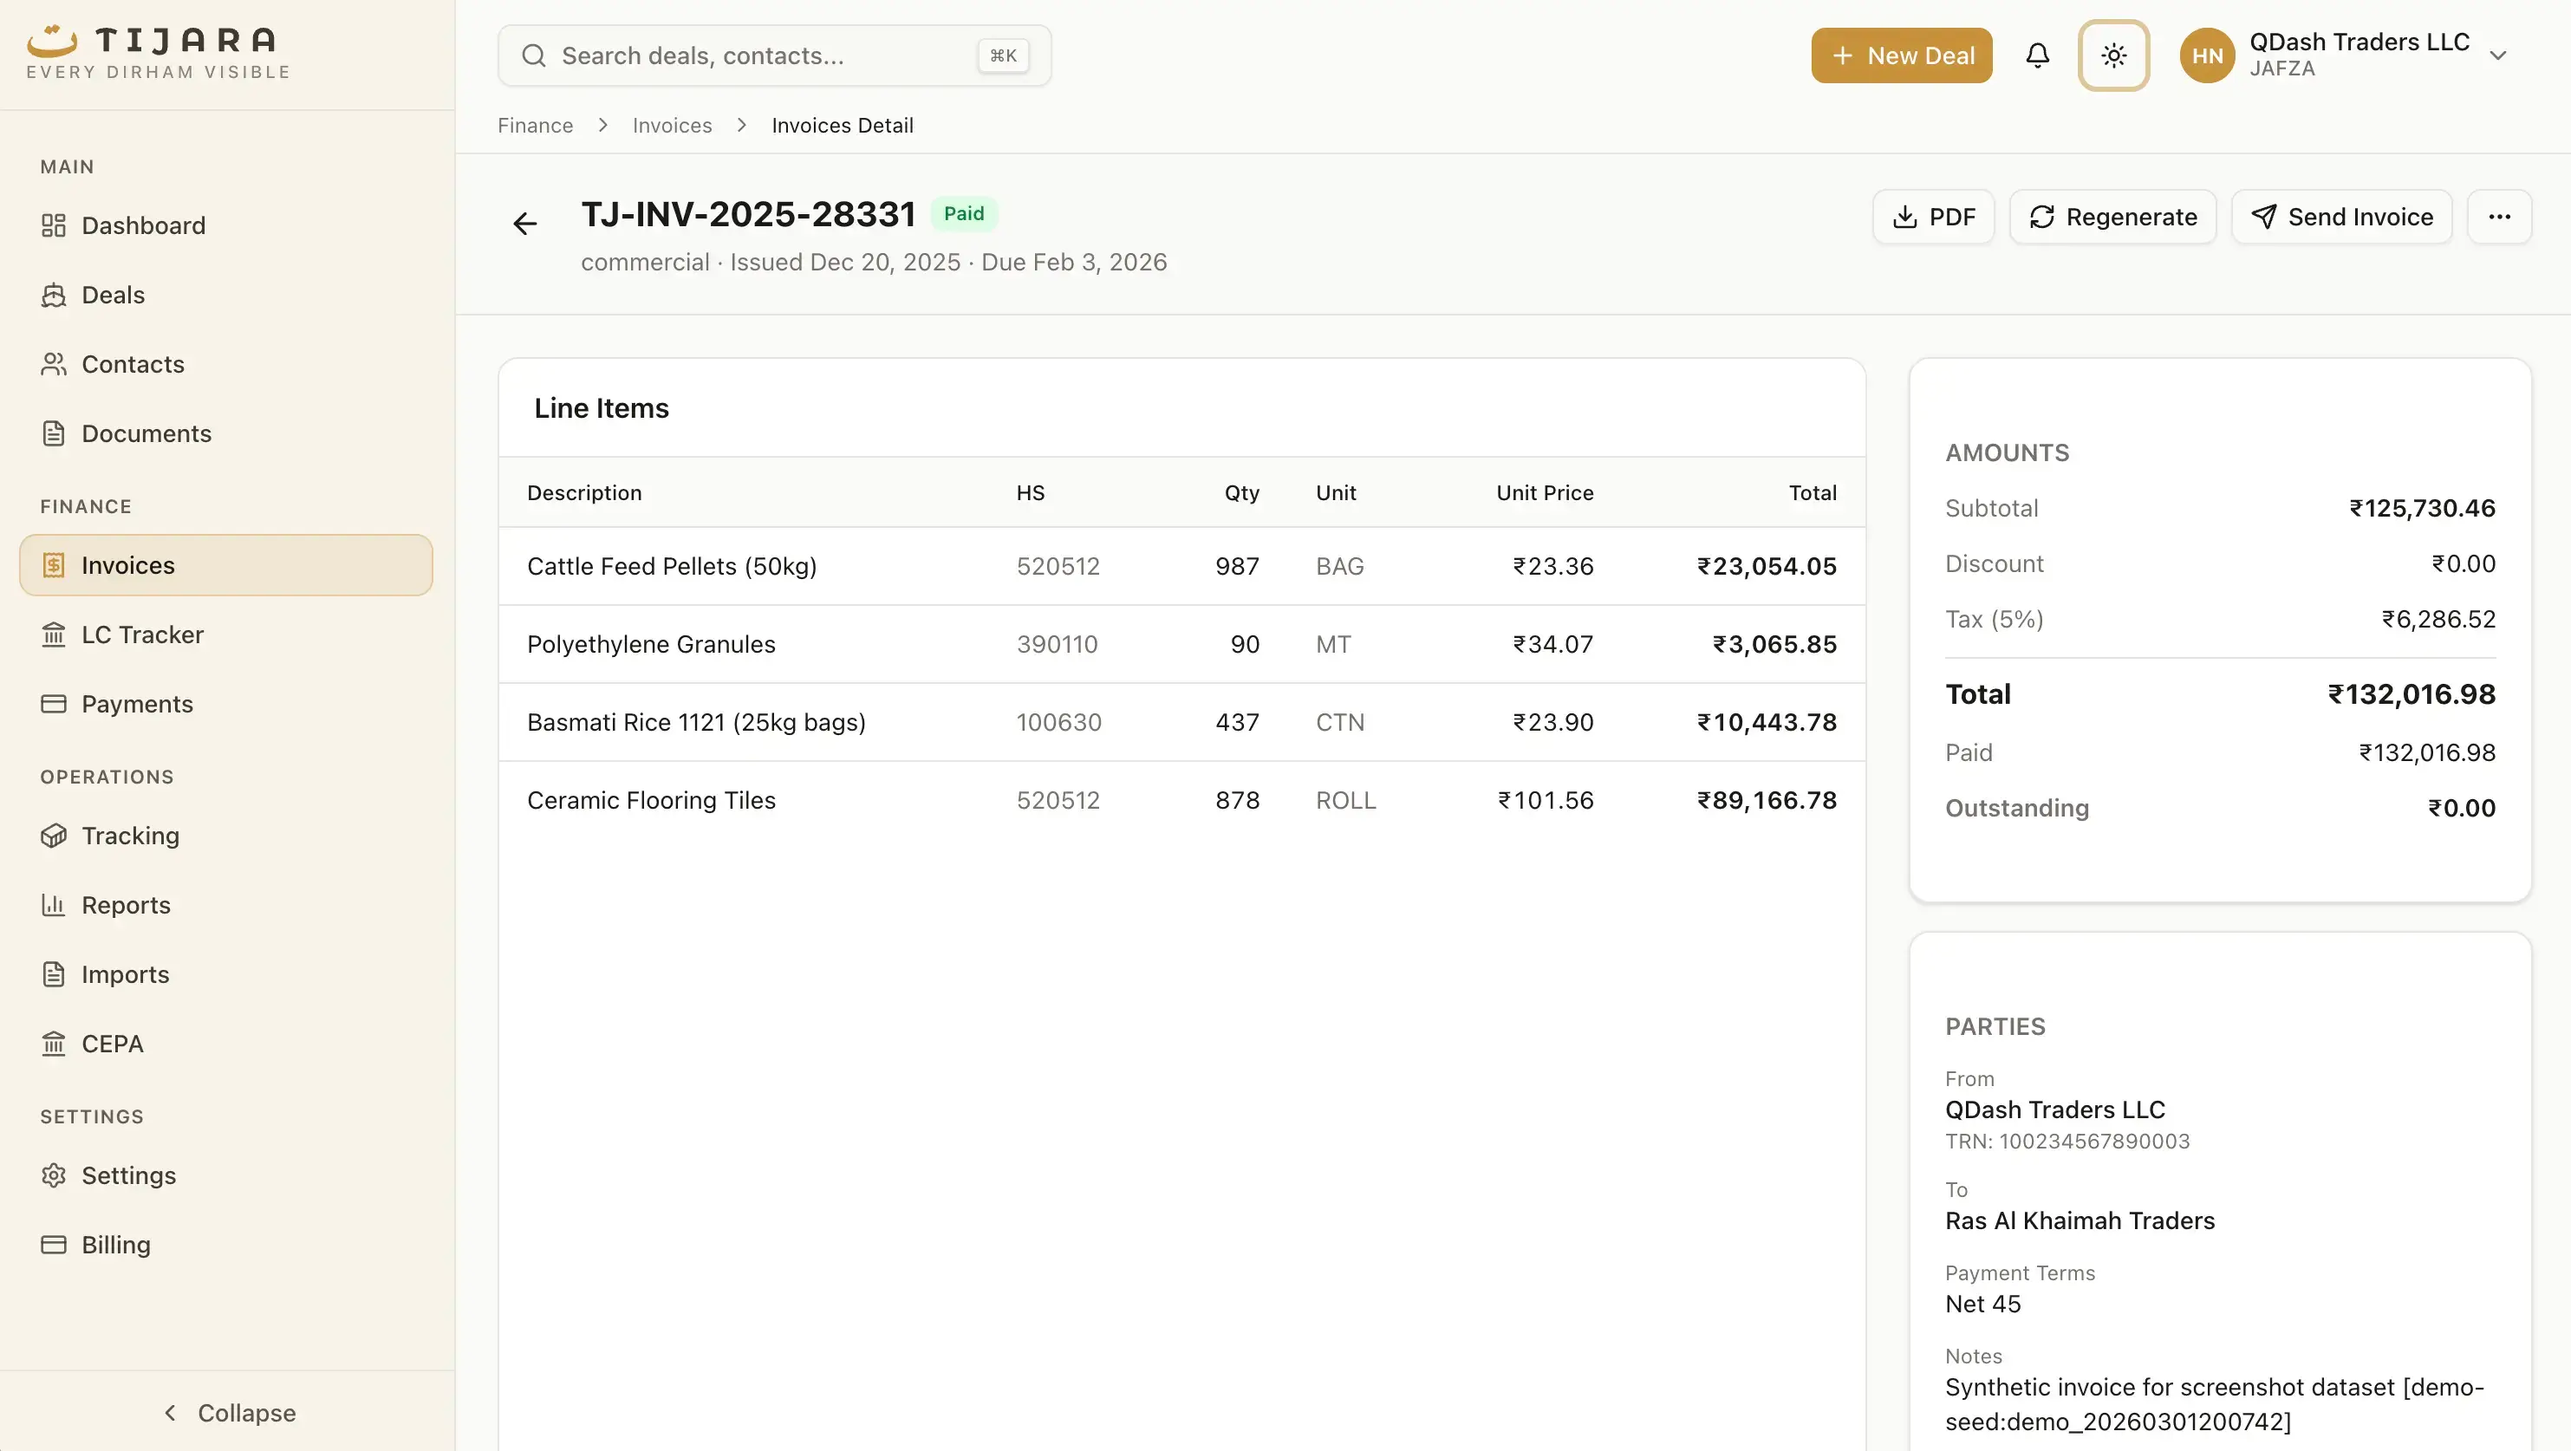
Task: Click the Tracking package icon
Action: coord(54,836)
